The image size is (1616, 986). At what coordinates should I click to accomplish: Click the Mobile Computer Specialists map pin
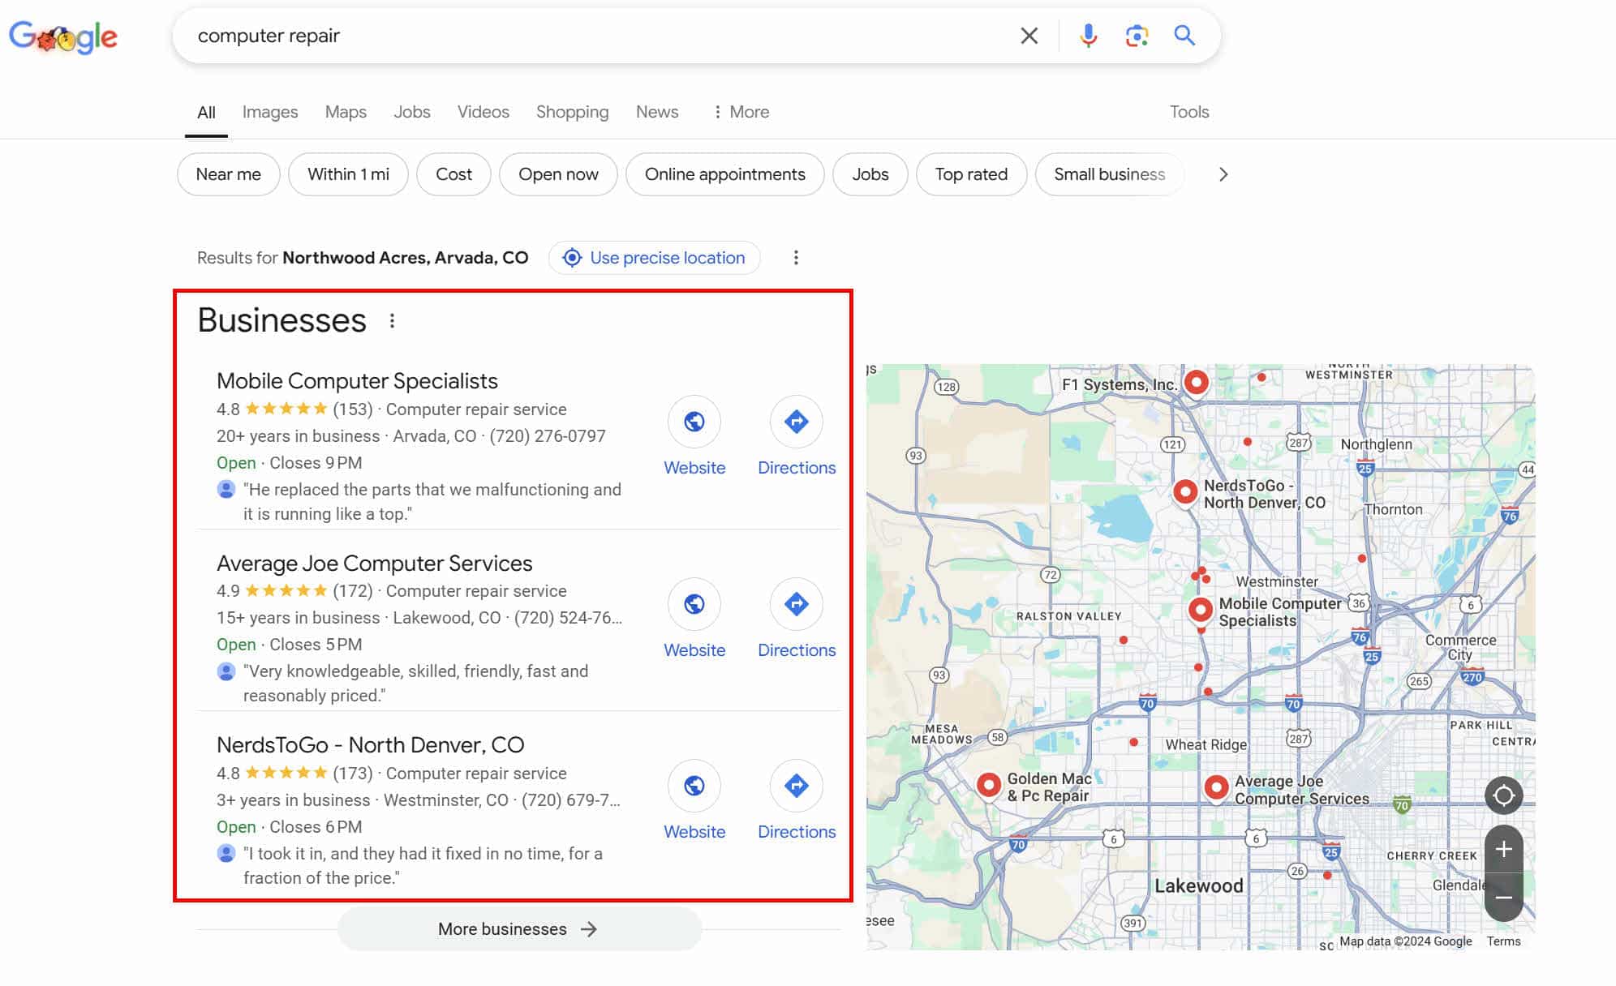[1201, 610]
